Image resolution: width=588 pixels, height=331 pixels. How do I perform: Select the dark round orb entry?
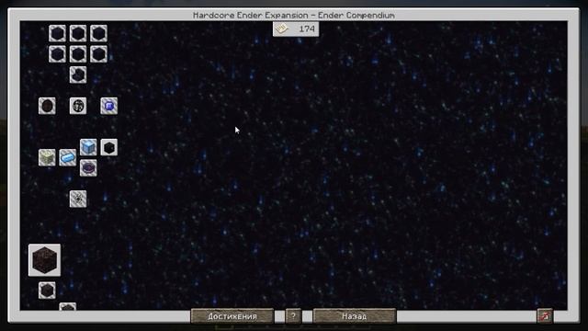[47, 106]
